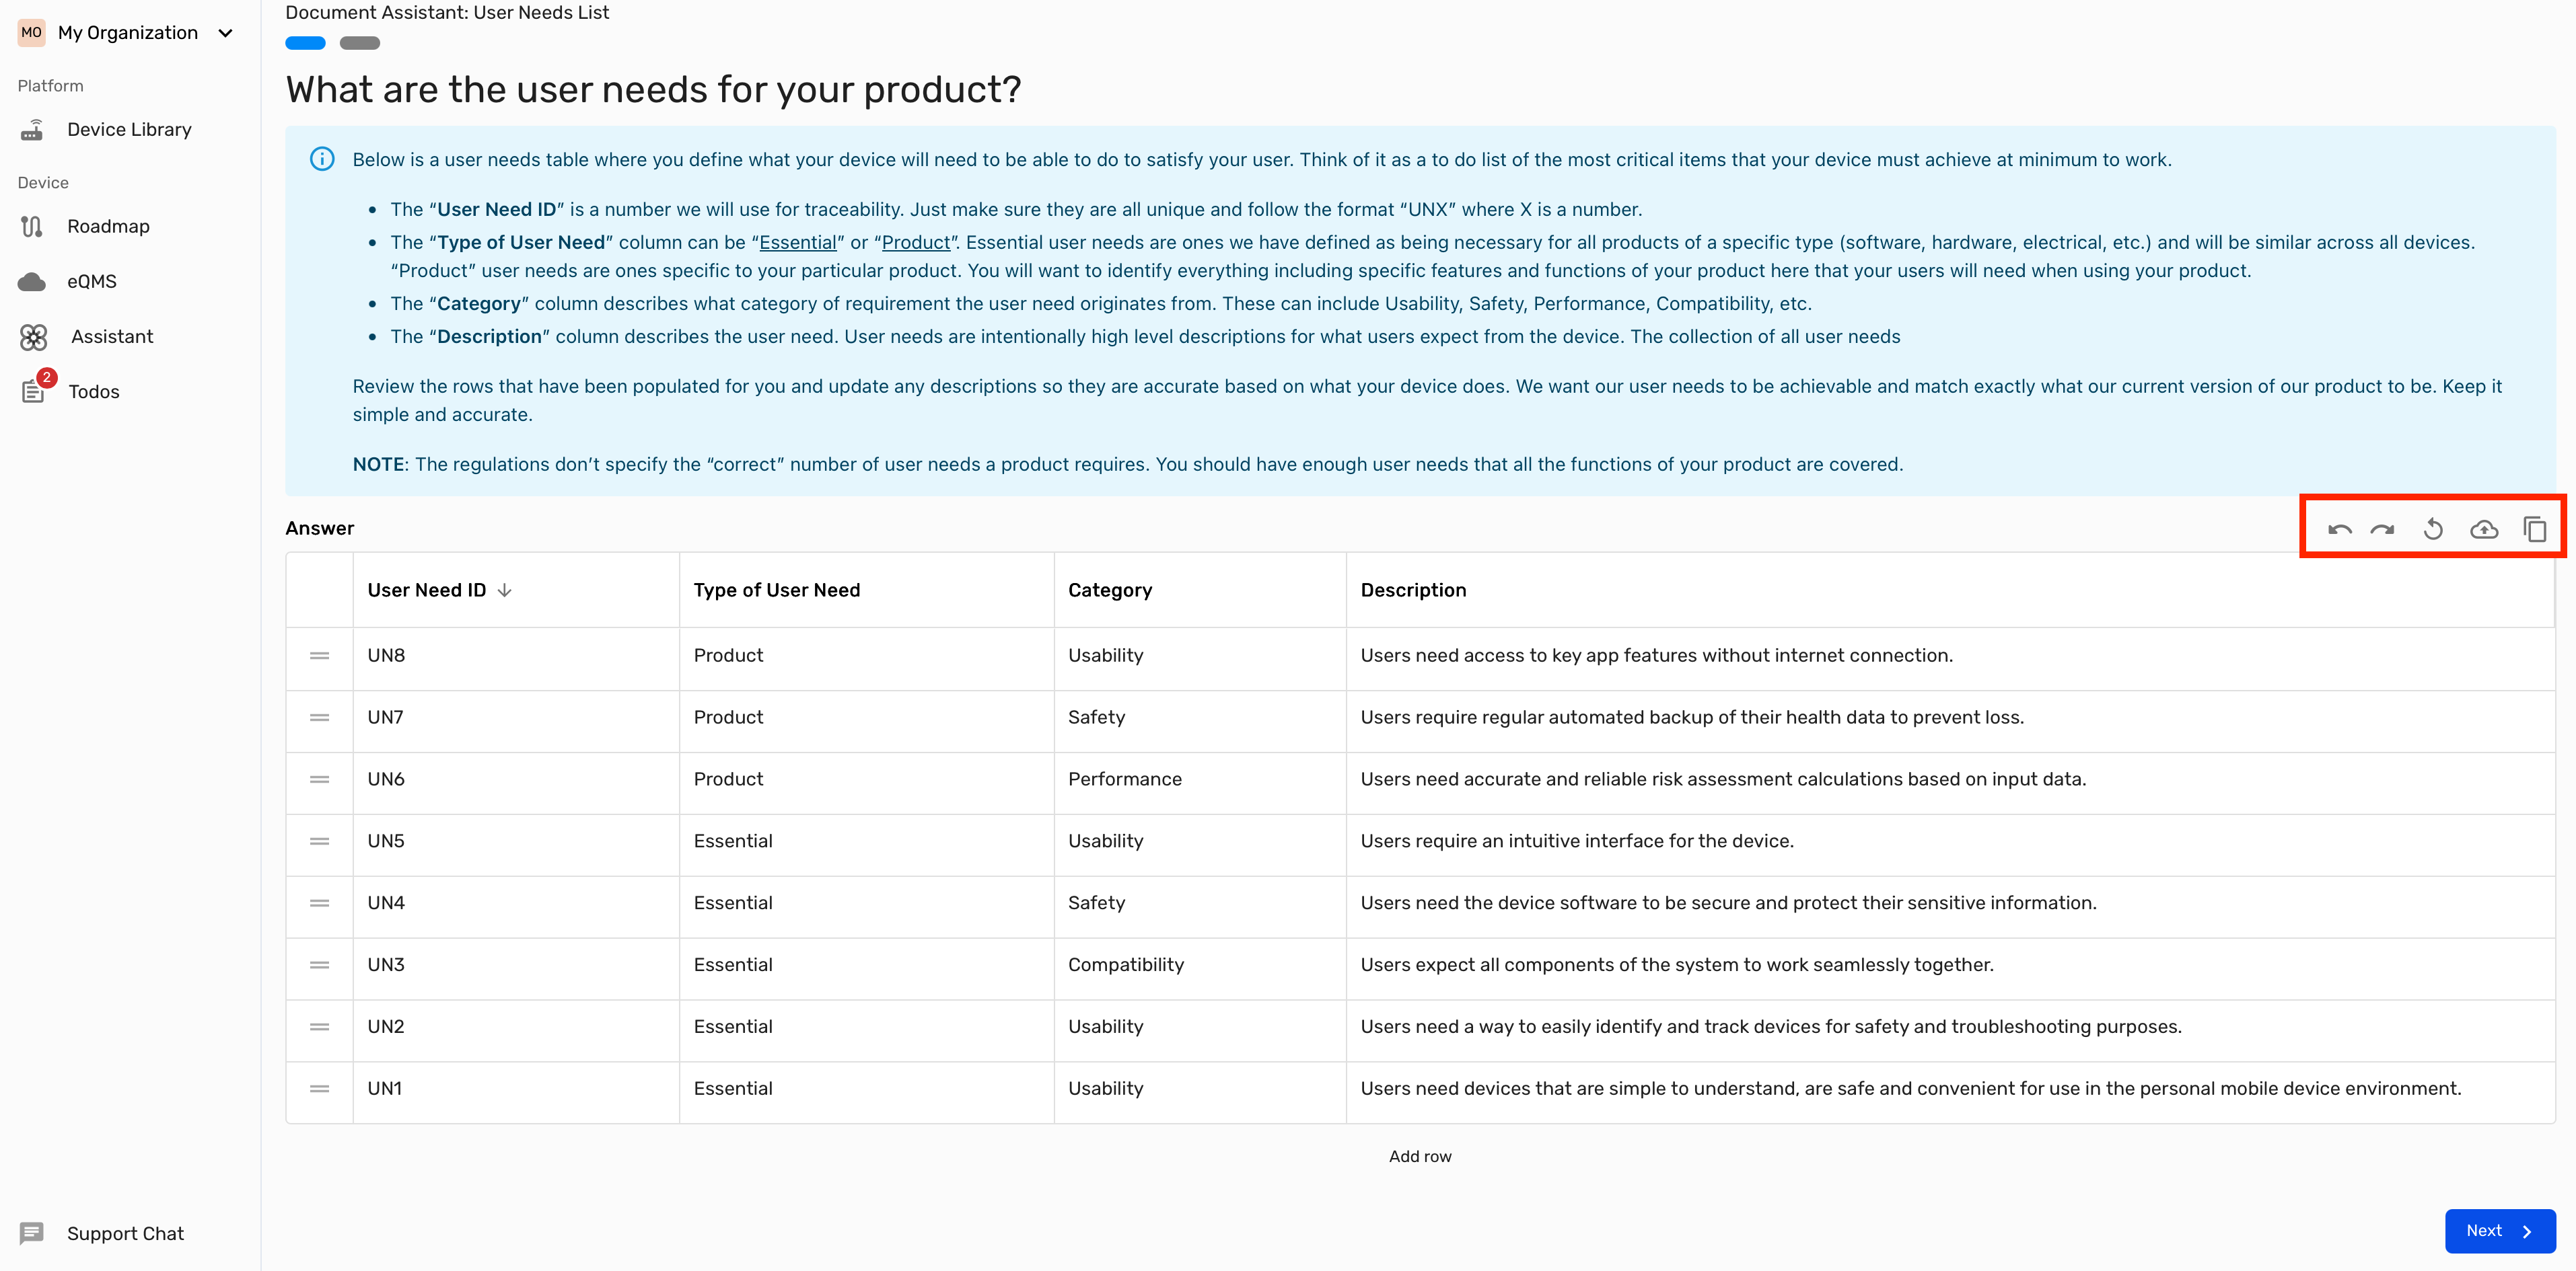
Task: Select the gray second step indicator
Action: pos(359,43)
